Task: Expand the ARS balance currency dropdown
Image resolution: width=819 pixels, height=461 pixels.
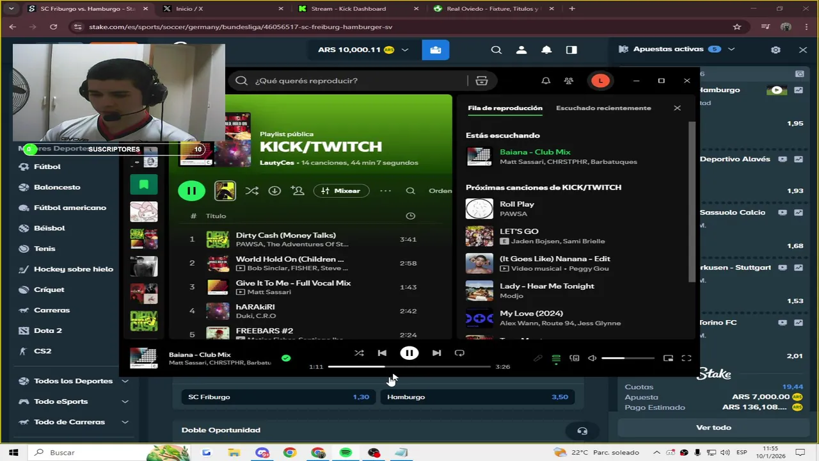Action: click(405, 50)
